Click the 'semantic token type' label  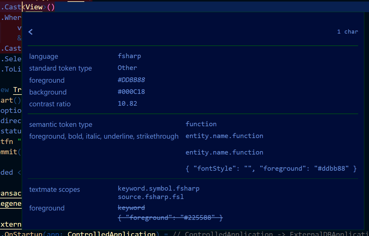coord(61,124)
